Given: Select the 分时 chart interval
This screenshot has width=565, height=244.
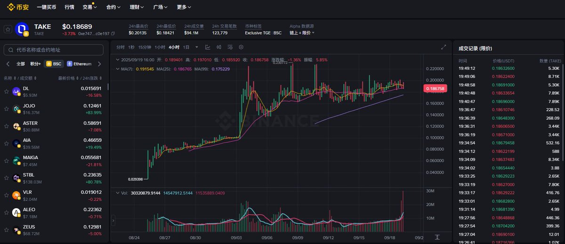Looking at the screenshot, I should coord(121,47).
